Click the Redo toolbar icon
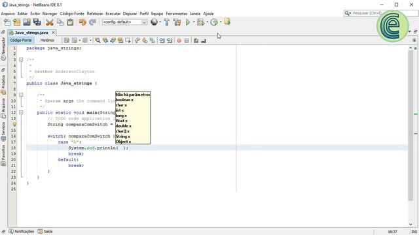419x235 pixels. pyautogui.click(x=92, y=22)
